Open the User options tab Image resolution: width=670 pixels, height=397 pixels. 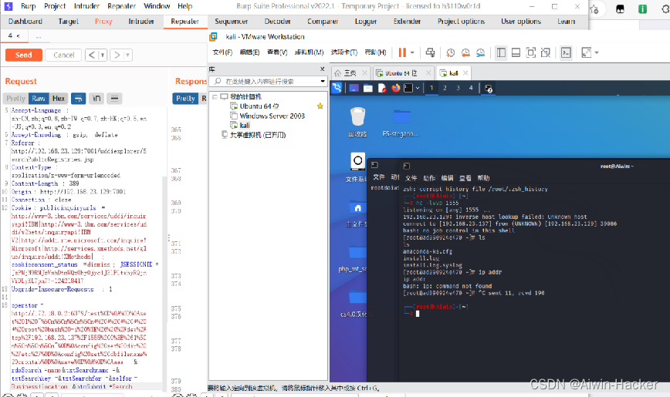(x=521, y=22)
